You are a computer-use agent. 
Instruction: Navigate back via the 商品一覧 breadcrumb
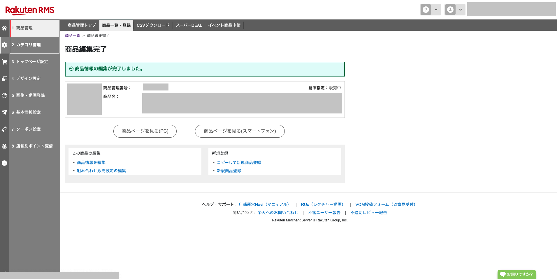[72, 35]
